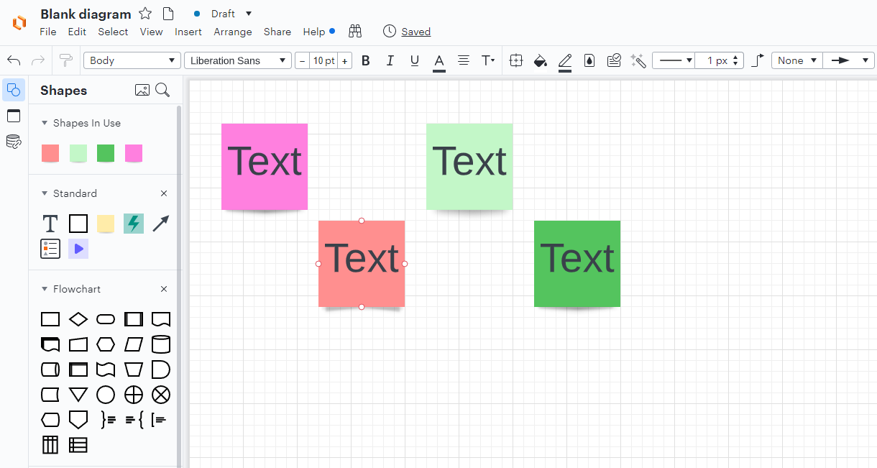Switch to the Format panel sidebar icon

click(x=13, y=116)
